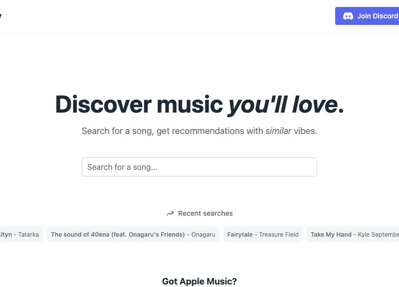399x287 pixels.
Task: Click the italic "you'll love" headline text
Action: click(282, 104)
